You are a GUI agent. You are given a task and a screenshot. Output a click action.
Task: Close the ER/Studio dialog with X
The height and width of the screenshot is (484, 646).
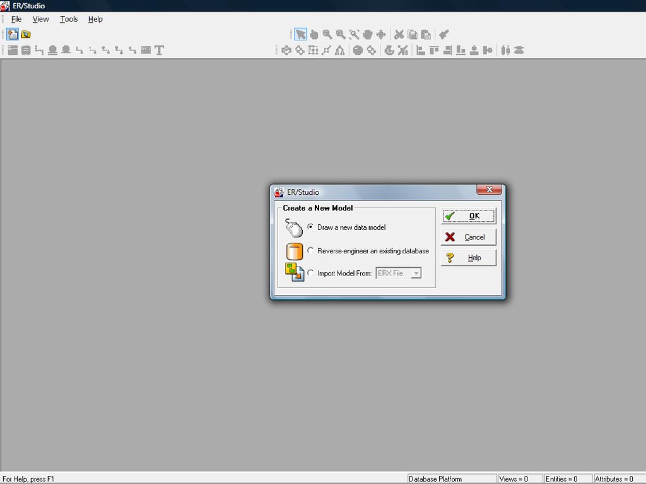pos(489,189)
